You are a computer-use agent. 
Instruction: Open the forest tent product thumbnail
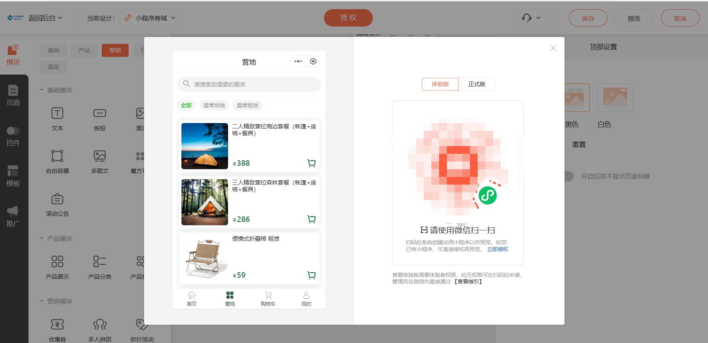click(x=205, y=202)
